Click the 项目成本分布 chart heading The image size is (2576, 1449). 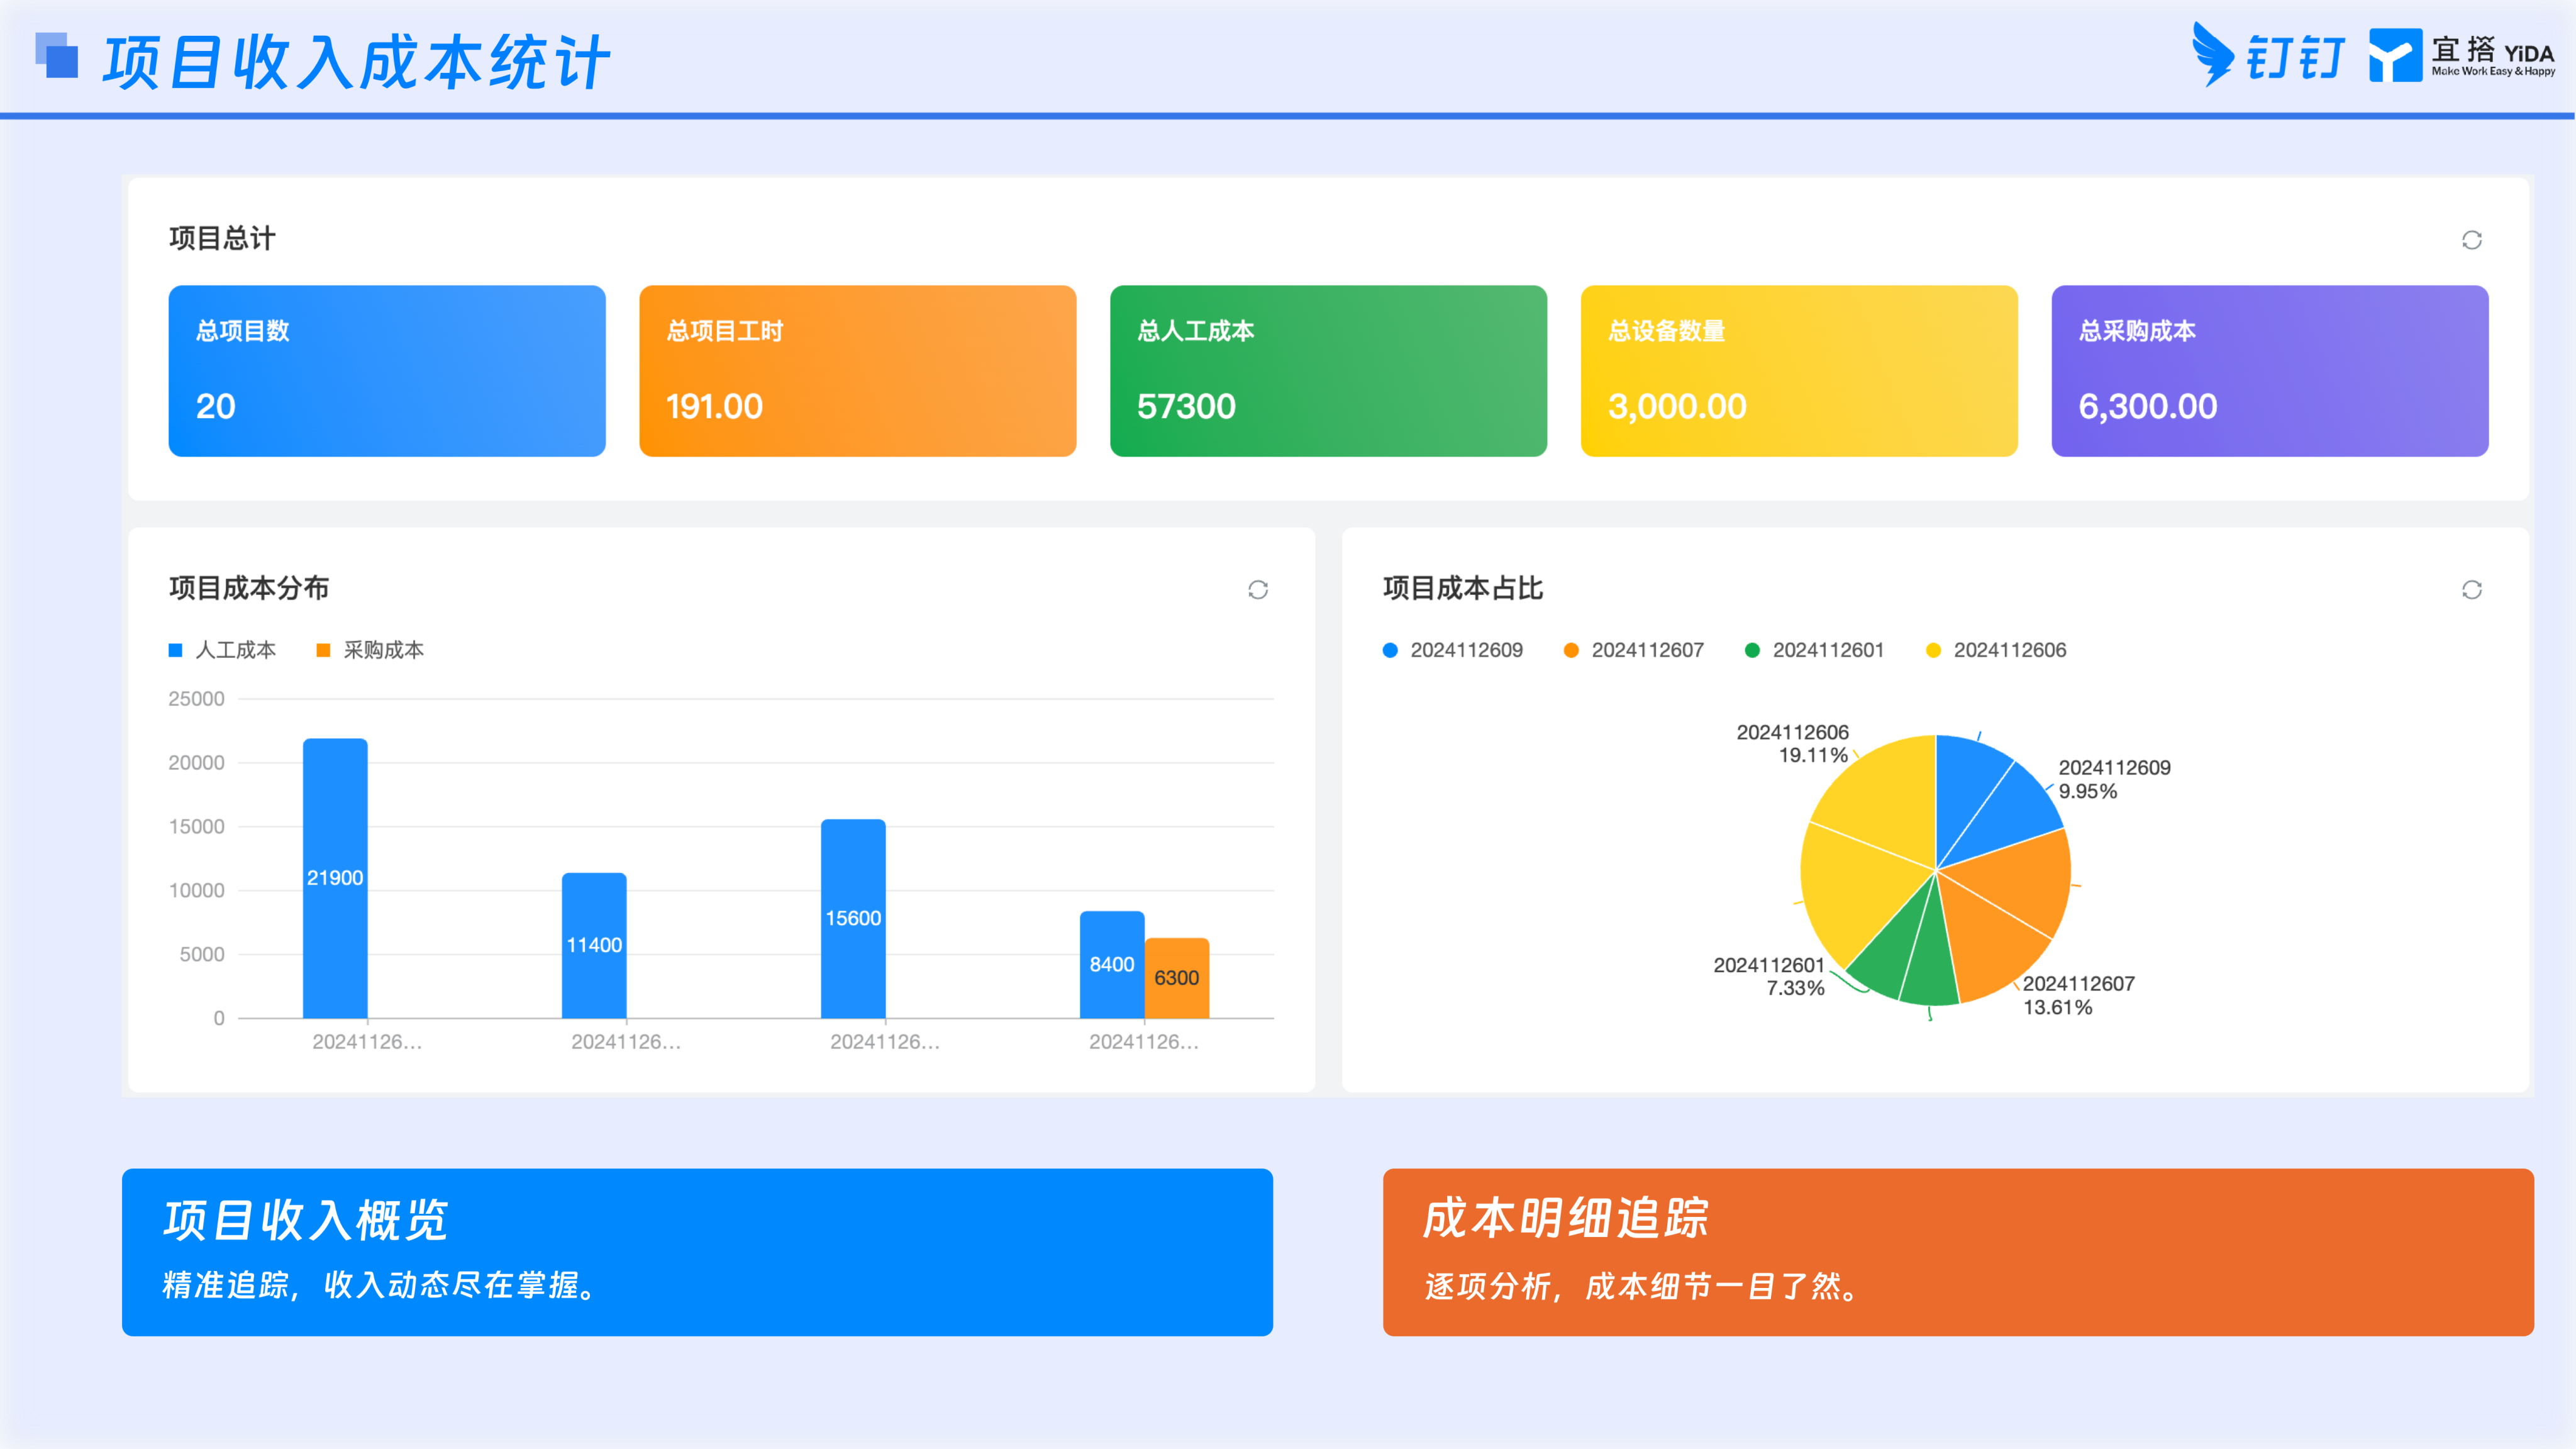(x=249, y=588)
